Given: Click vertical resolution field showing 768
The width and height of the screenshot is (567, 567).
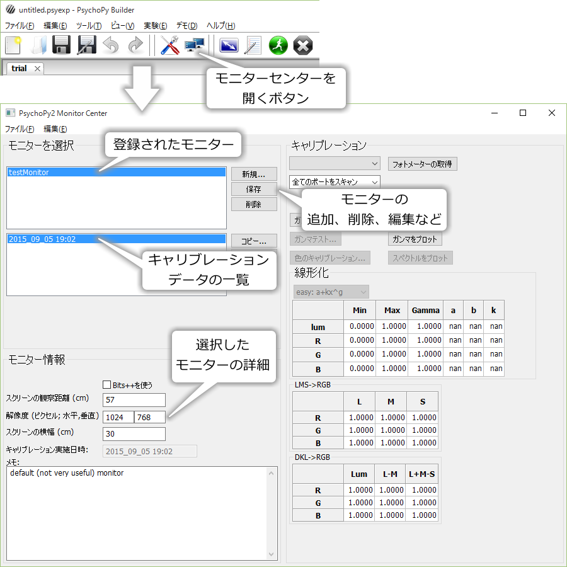Looking at the screenshot, I should point(150,417).
